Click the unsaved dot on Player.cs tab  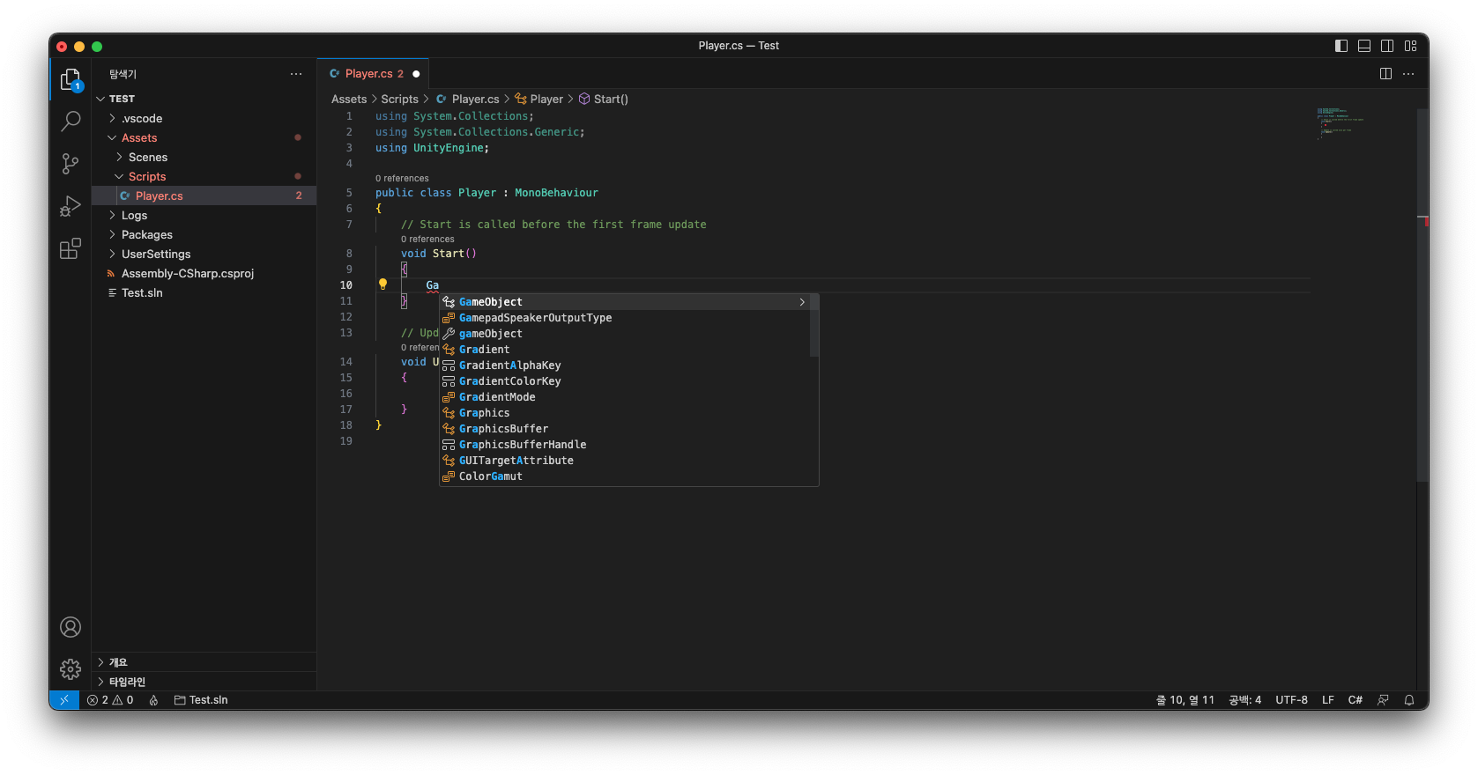(416, 74)
